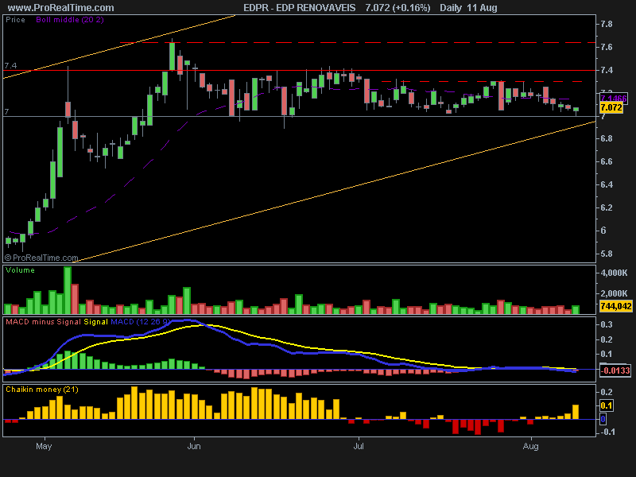Click the 0.2 value on Chaikin axis

pyautogui.click(x=607, y=392)
